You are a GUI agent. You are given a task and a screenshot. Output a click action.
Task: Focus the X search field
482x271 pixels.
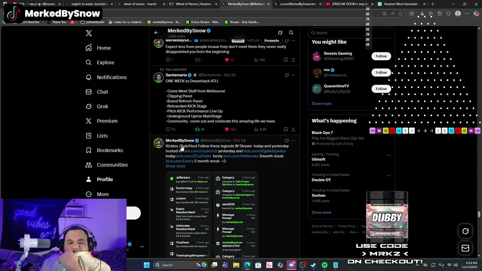tap(351, 33)
